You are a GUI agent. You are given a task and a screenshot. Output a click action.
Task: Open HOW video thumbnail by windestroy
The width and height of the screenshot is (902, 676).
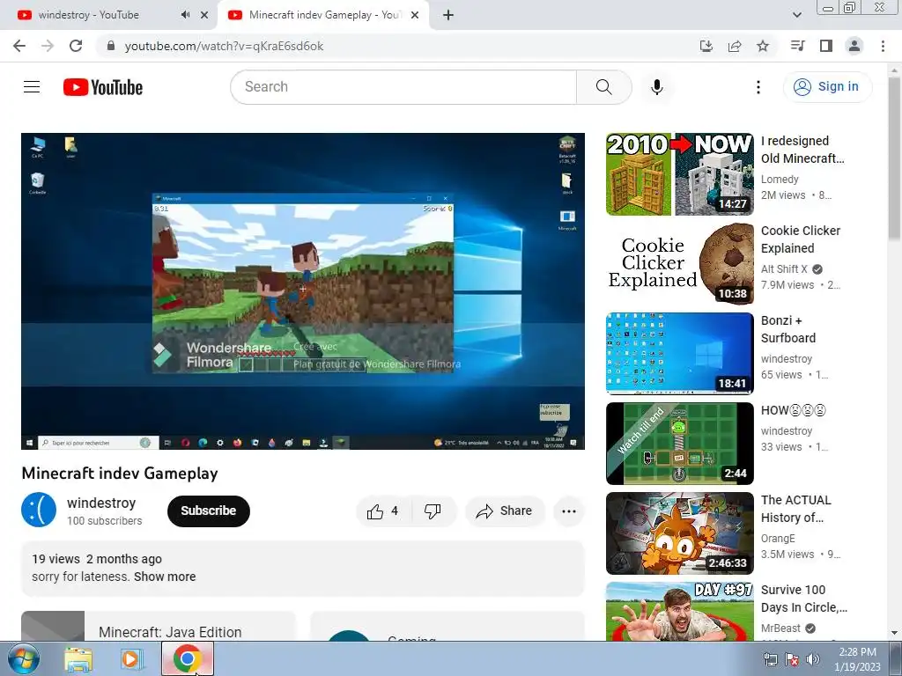(x=679, y=444)
